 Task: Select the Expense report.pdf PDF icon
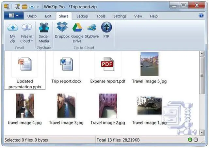pyautogui.click(x=108, y=64)
